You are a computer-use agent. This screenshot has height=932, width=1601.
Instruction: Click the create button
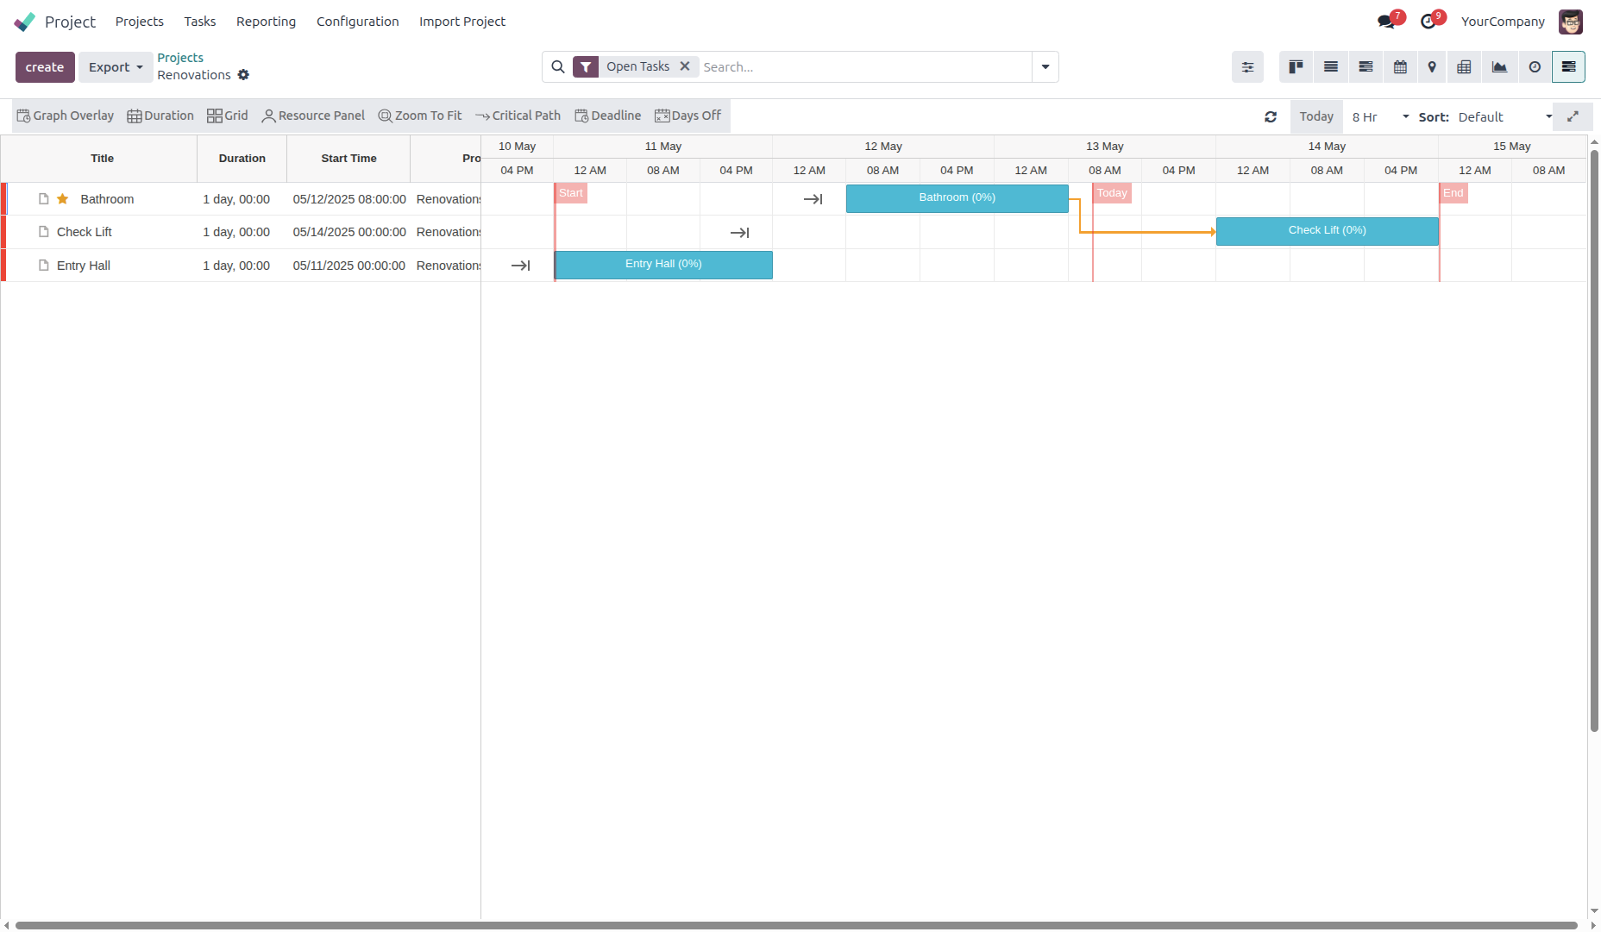click(x=45, y=67)
